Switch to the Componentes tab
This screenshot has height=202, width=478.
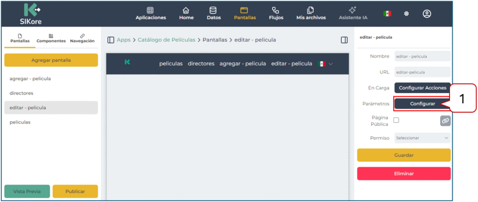51,38
